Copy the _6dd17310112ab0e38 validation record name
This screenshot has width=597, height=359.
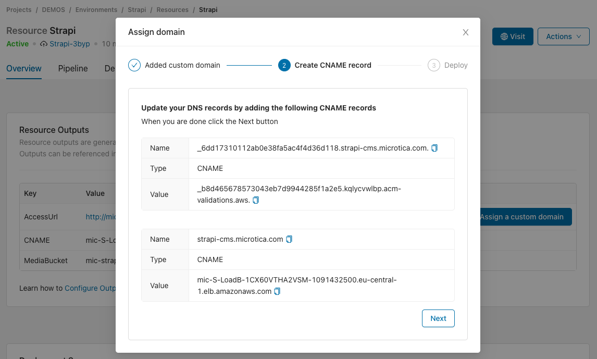coord(434,148)
